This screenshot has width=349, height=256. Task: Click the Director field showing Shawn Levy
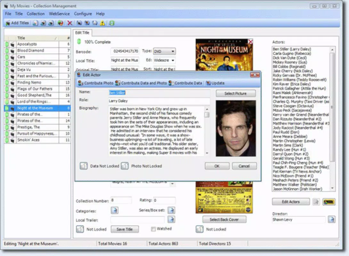(299, 220)
